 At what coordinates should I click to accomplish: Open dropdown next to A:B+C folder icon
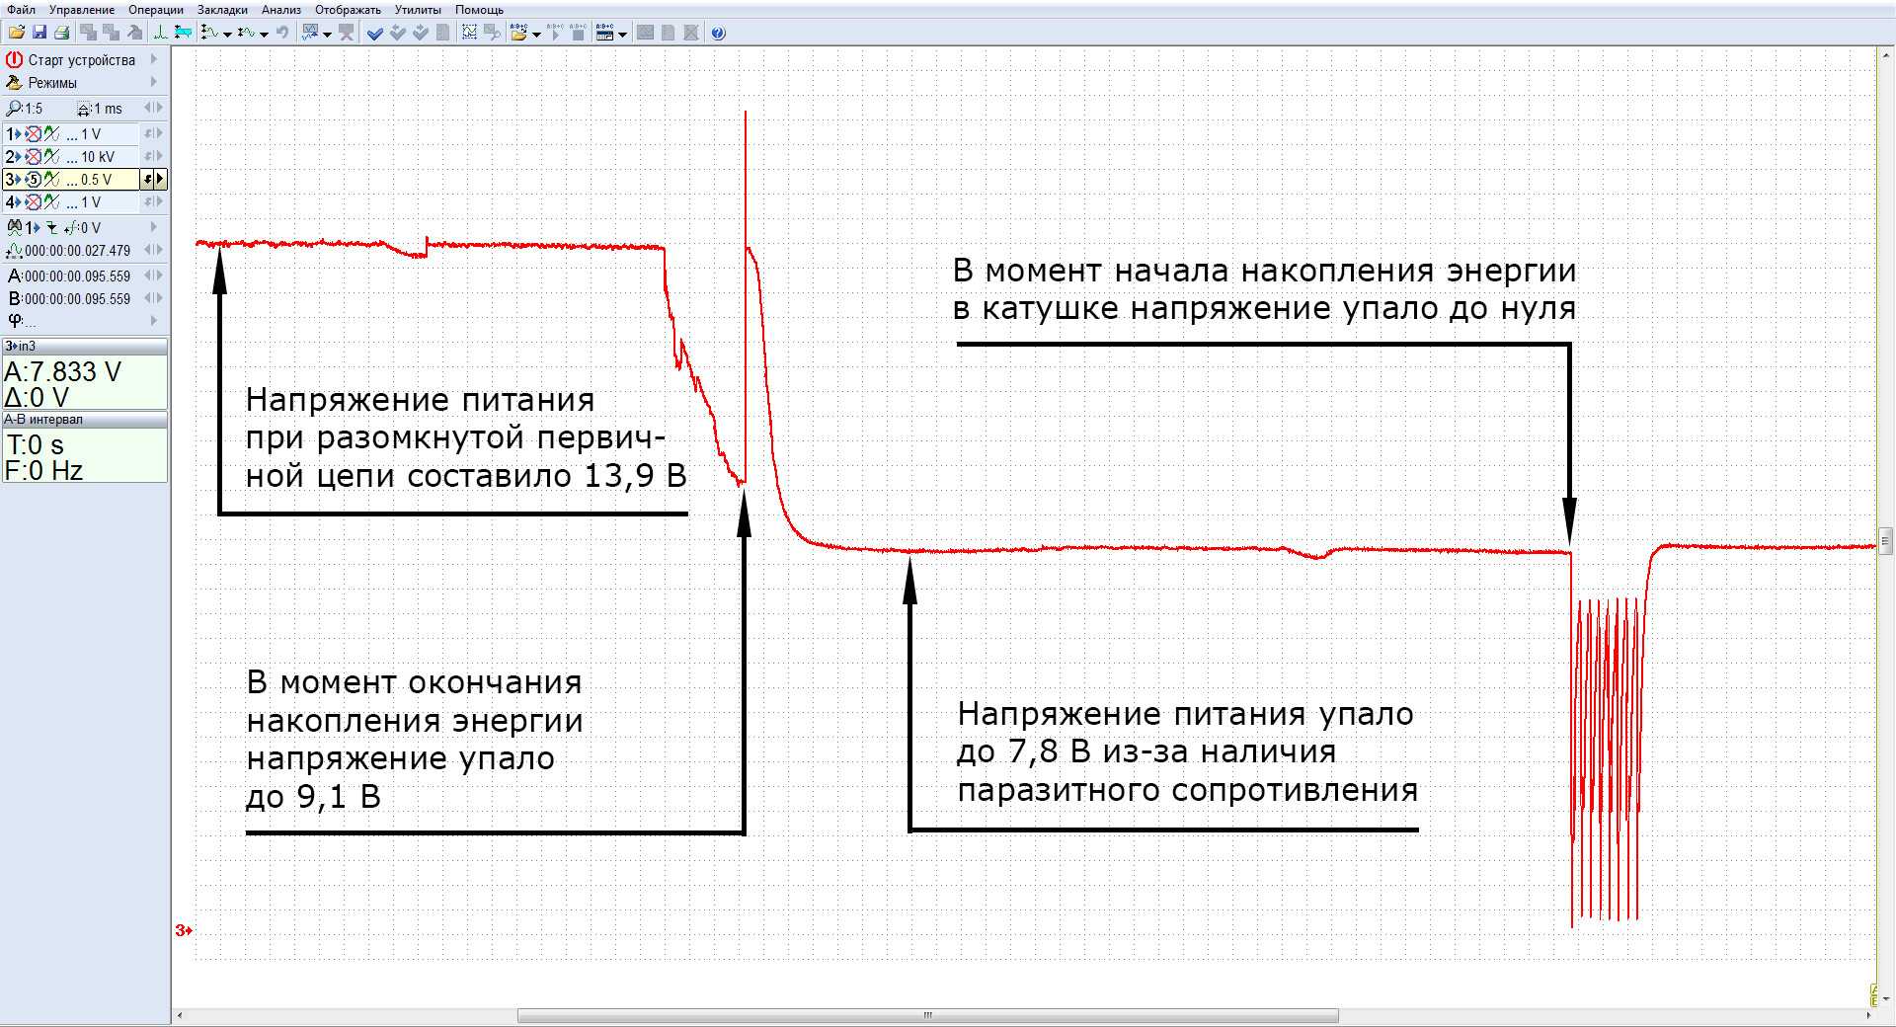tap(536, 35)
